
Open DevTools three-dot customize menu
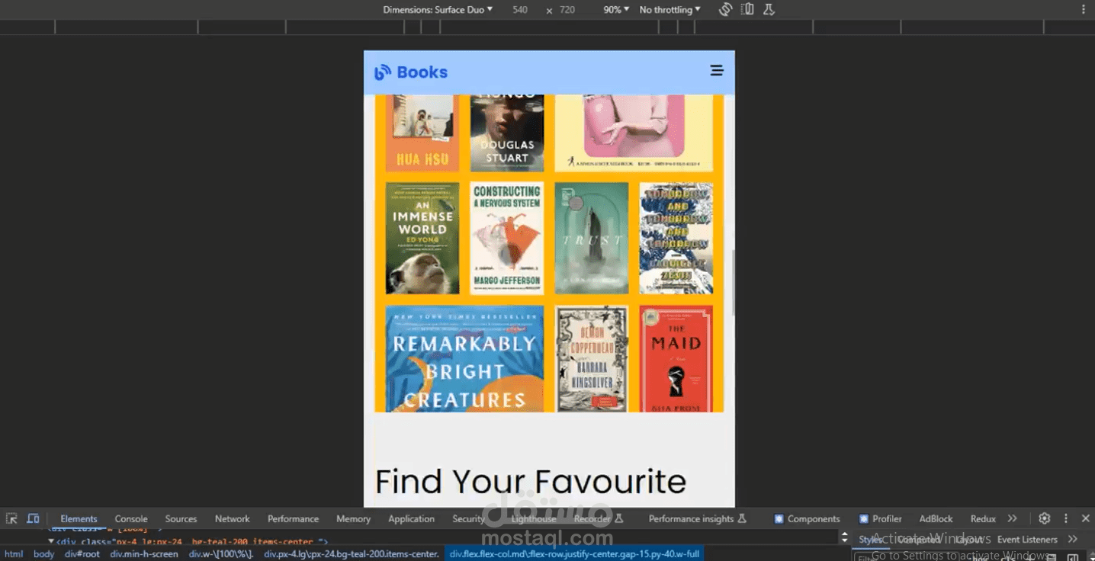(1066, 518)
